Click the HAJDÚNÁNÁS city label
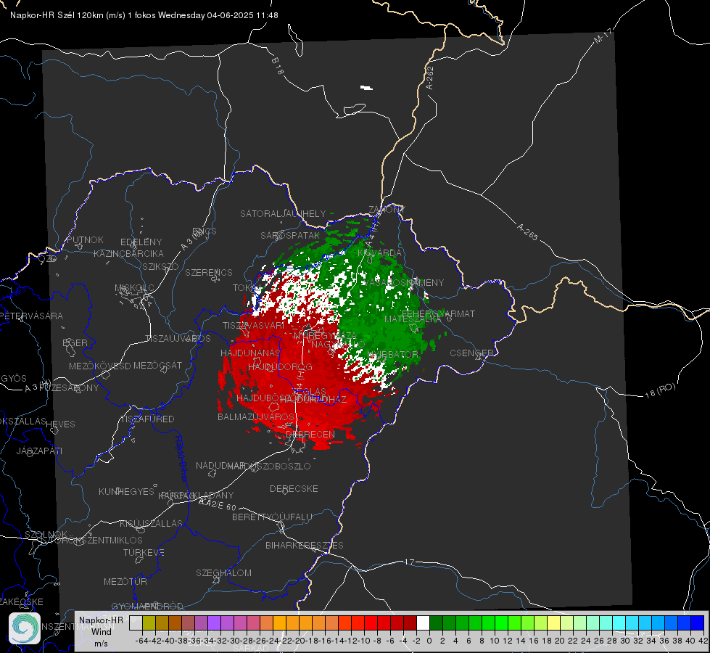710x653 pixels. click(x=250, y=353)
